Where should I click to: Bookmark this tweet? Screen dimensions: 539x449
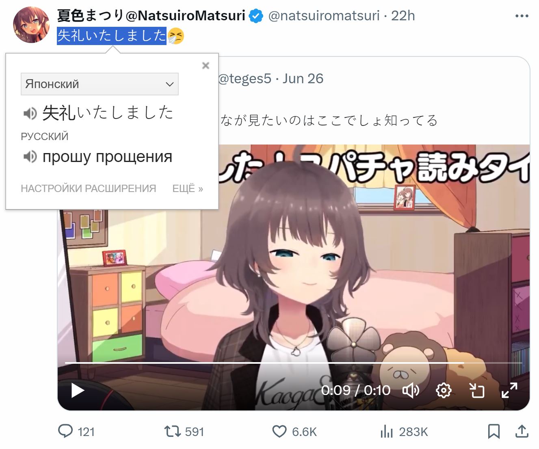pos(494,431)
